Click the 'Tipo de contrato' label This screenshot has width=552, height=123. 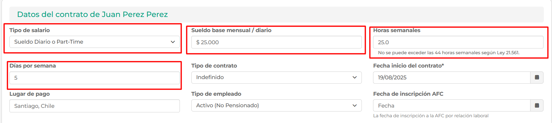click(214, 66)
